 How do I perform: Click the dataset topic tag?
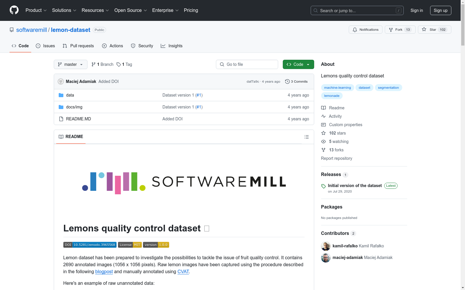click(x=364, y=88)
